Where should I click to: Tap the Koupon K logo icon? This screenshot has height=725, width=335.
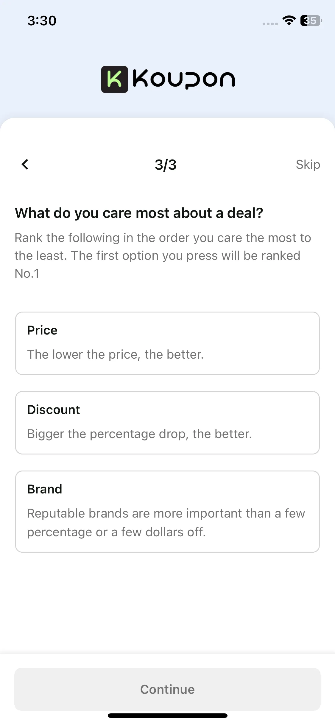click(115, 79)
